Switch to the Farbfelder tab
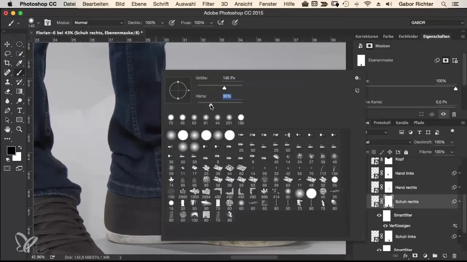Image resolution: width=467 pixels, height=262 pixels. [408, 36]
